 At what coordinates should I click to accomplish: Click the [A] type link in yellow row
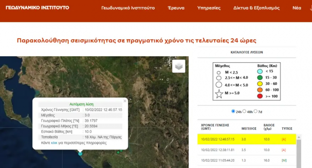[284, 139]
